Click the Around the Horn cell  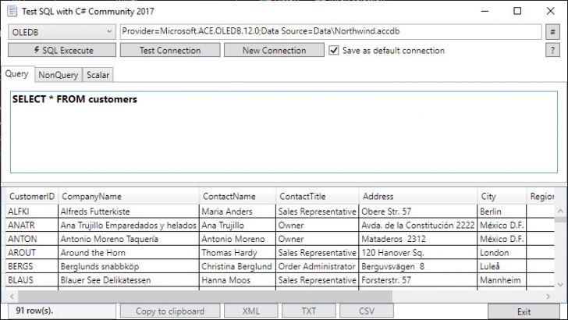point(128,253)
